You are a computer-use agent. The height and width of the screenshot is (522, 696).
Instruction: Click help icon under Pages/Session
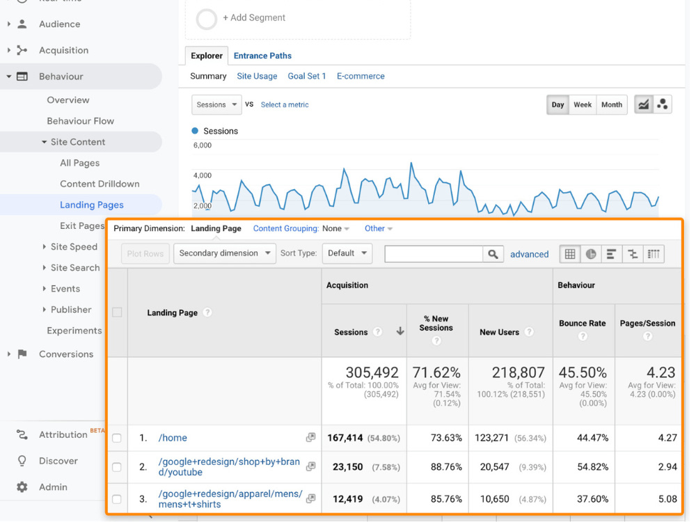point(647,336)
